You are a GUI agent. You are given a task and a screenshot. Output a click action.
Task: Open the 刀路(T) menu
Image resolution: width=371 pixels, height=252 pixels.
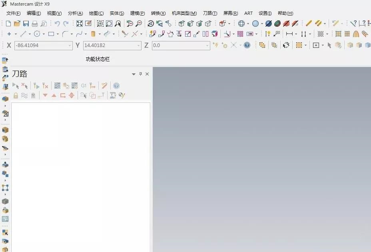(x=210, y=13)
